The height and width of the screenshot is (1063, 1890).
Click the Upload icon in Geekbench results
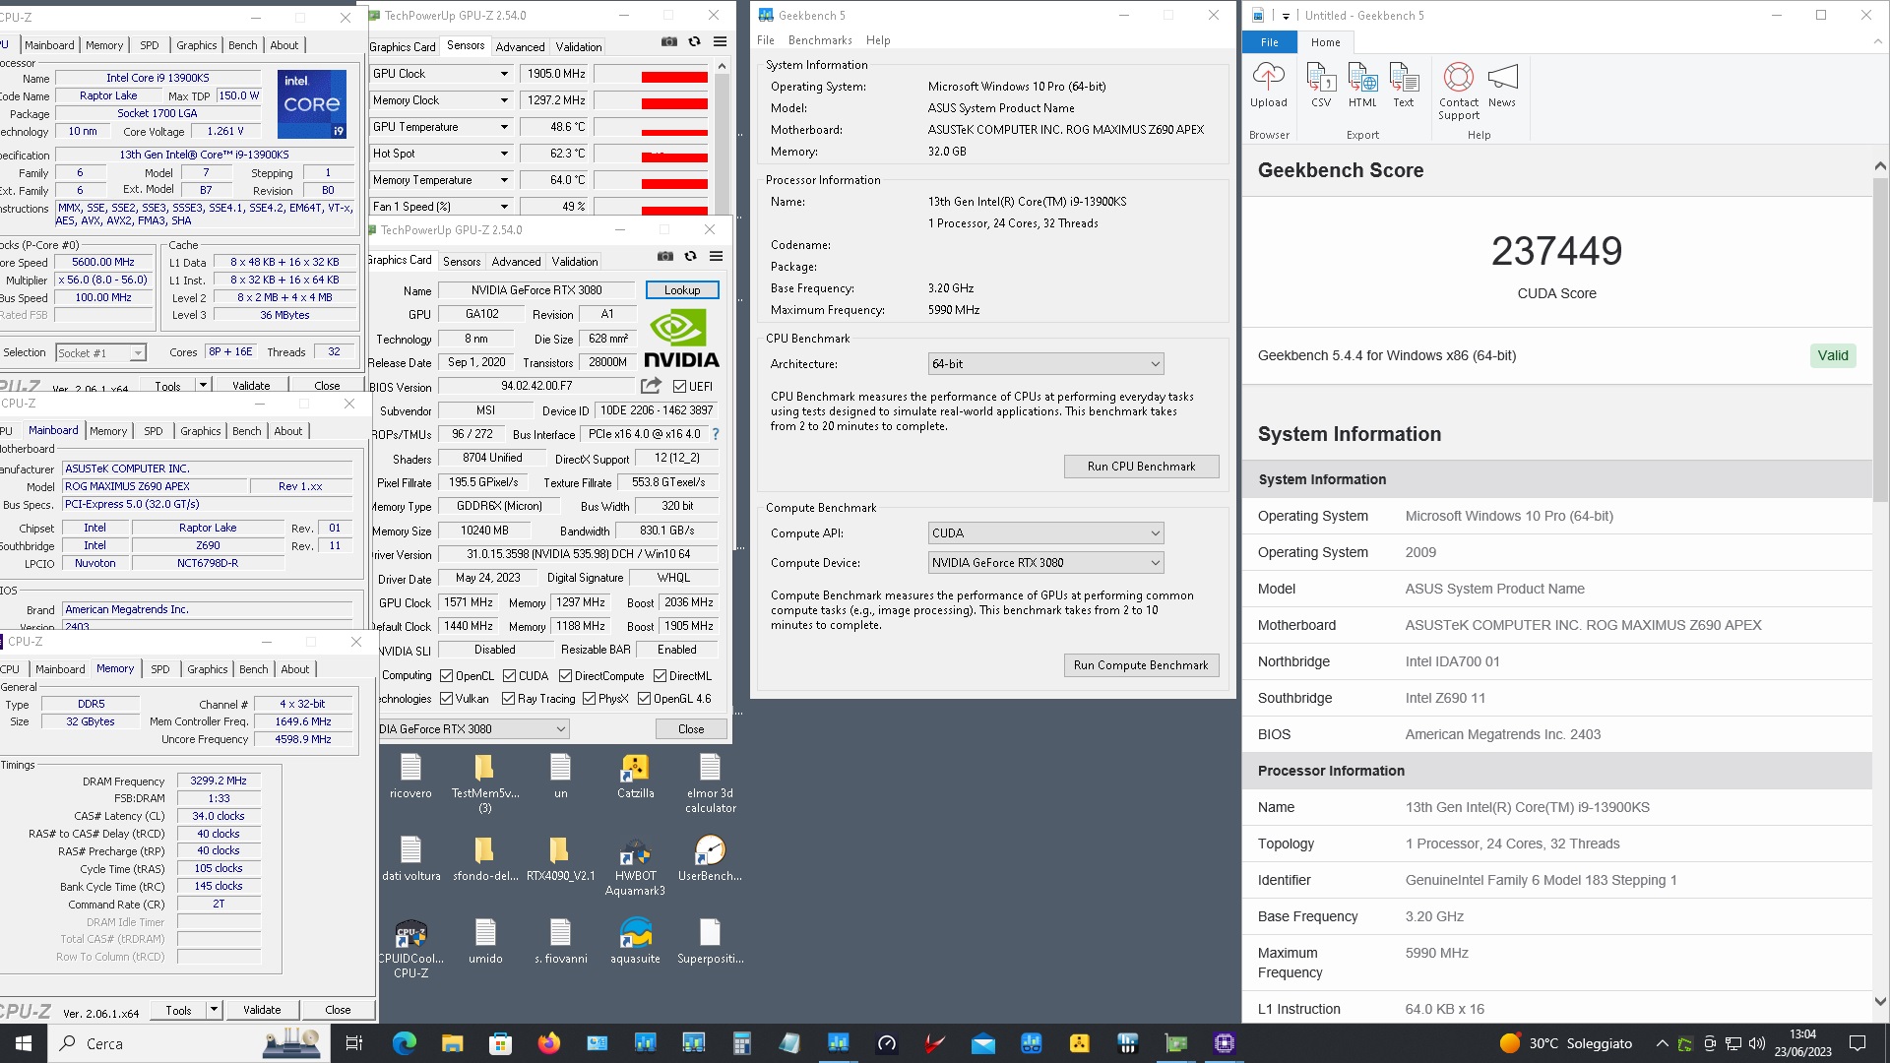[1268, 85]
